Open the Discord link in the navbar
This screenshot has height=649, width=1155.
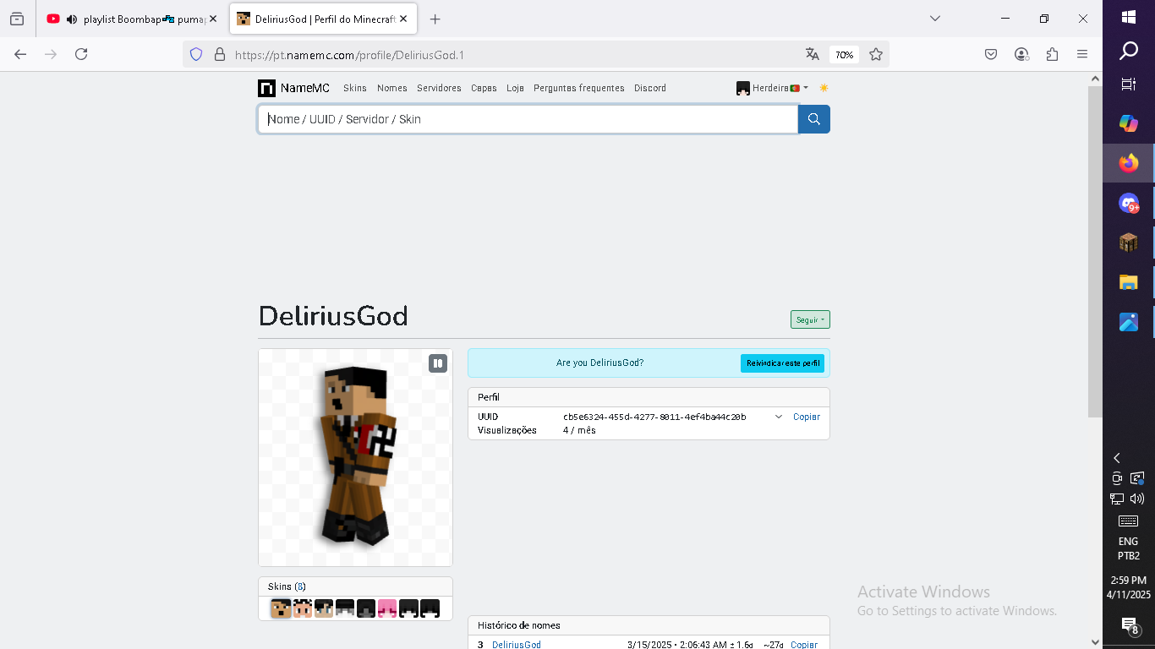click(x=650, y=88)
